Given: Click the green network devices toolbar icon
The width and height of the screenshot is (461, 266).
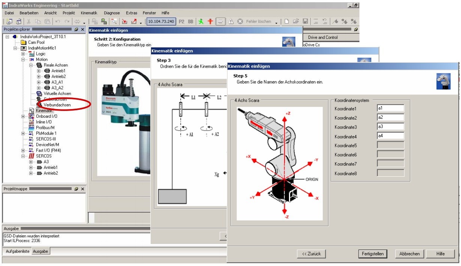Looking at the screenshot, I should tap(104, 22).
